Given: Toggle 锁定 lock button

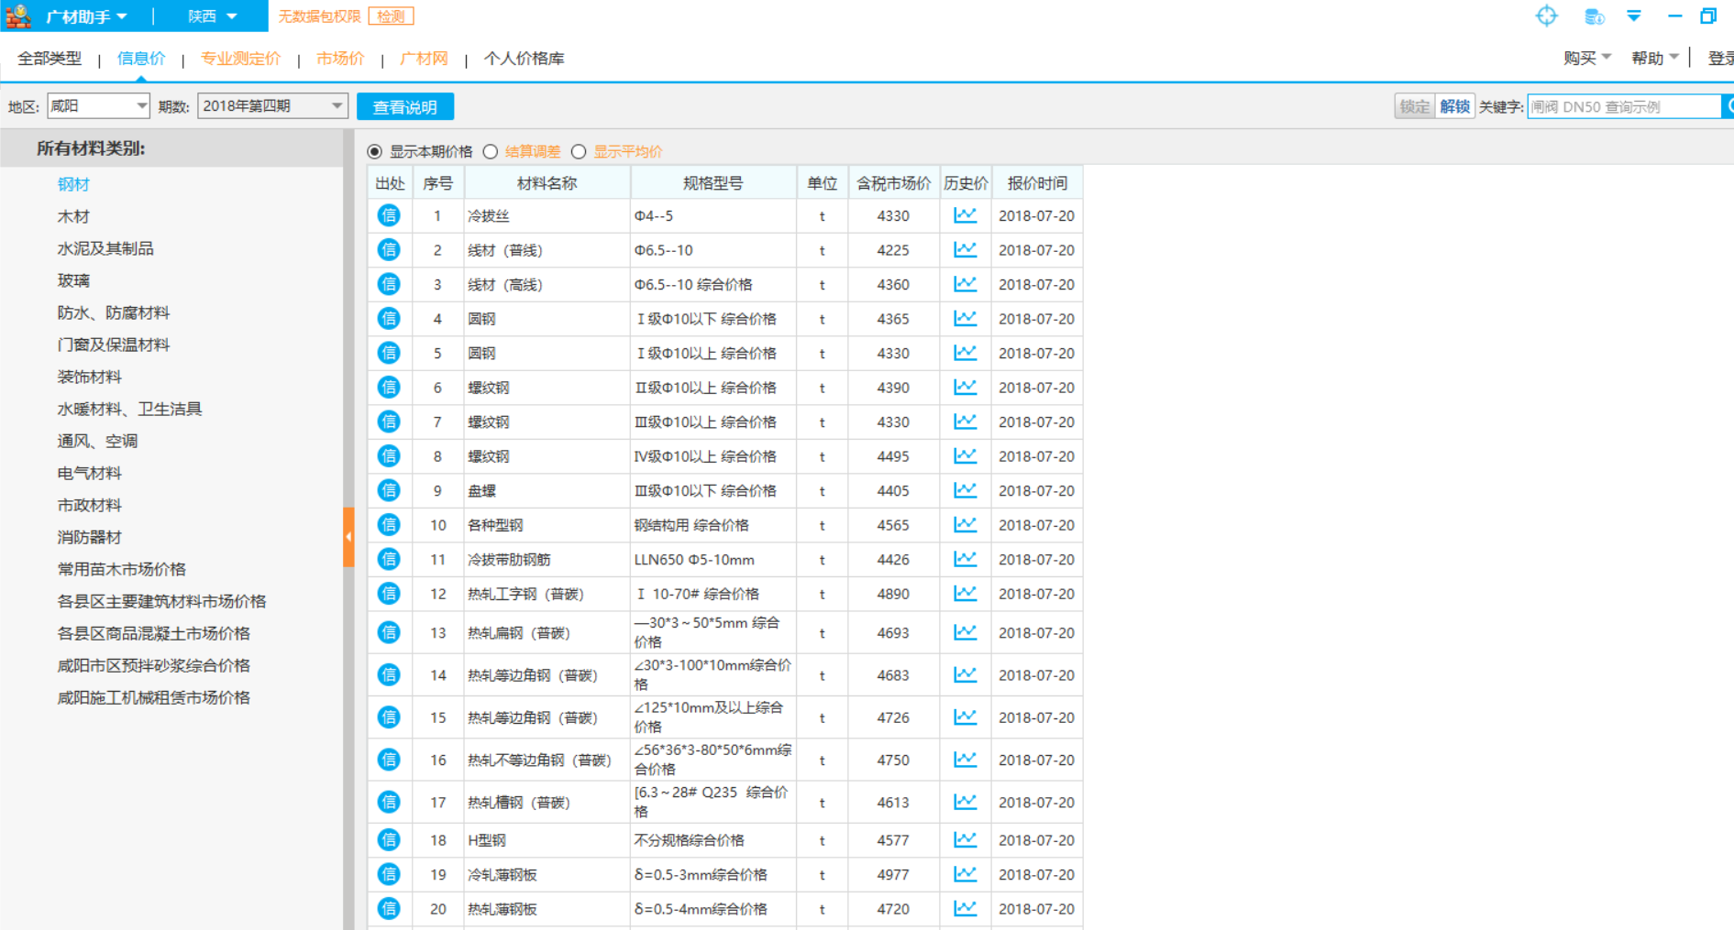Looking at the screenshot, I should (1414, 106).
